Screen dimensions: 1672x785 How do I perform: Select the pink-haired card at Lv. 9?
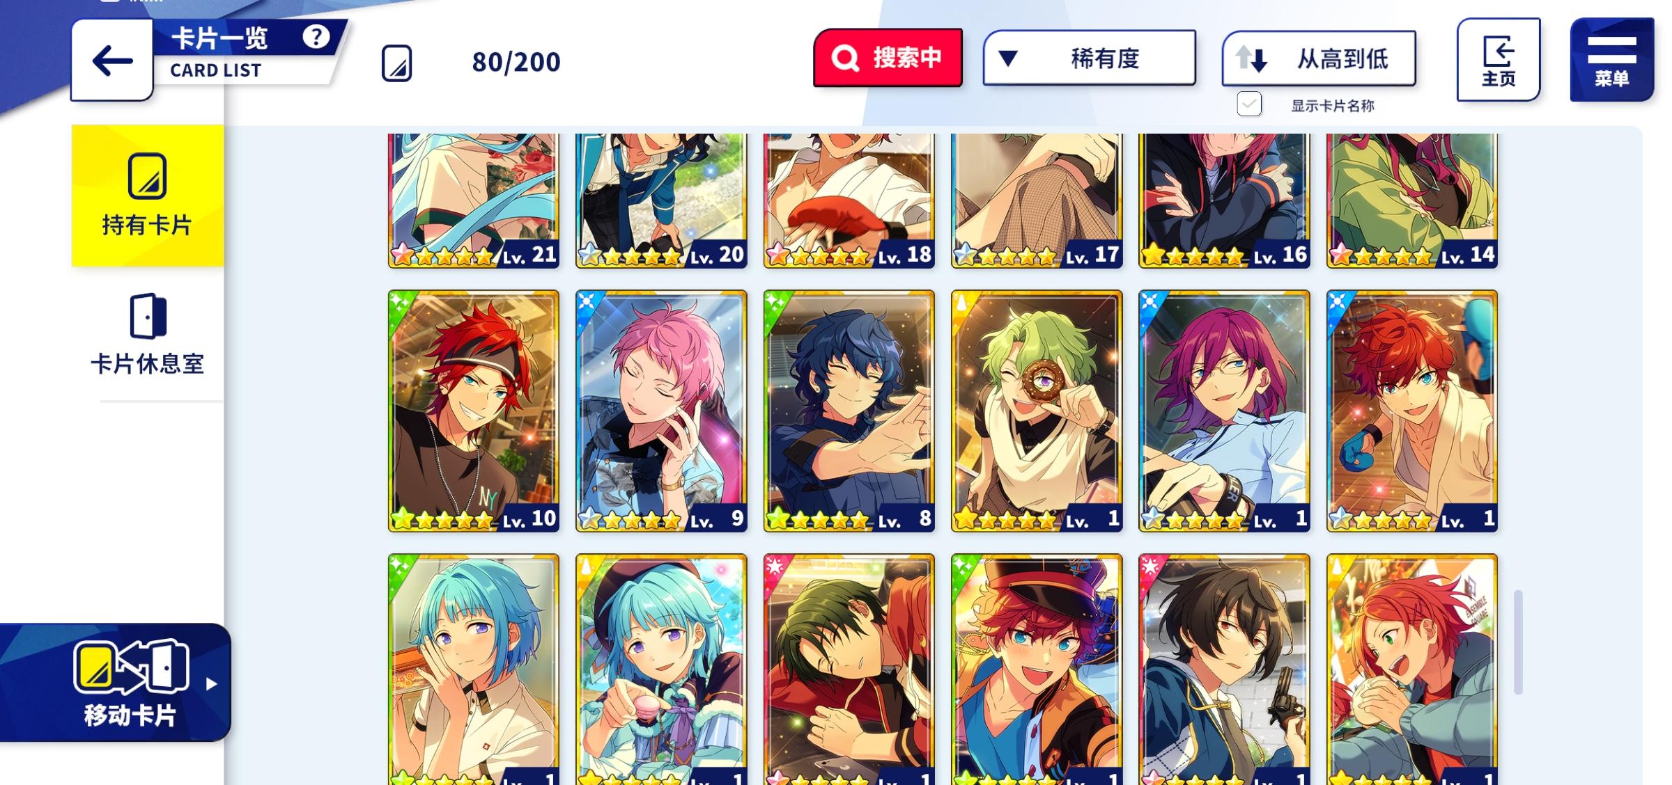click(661, 411)
